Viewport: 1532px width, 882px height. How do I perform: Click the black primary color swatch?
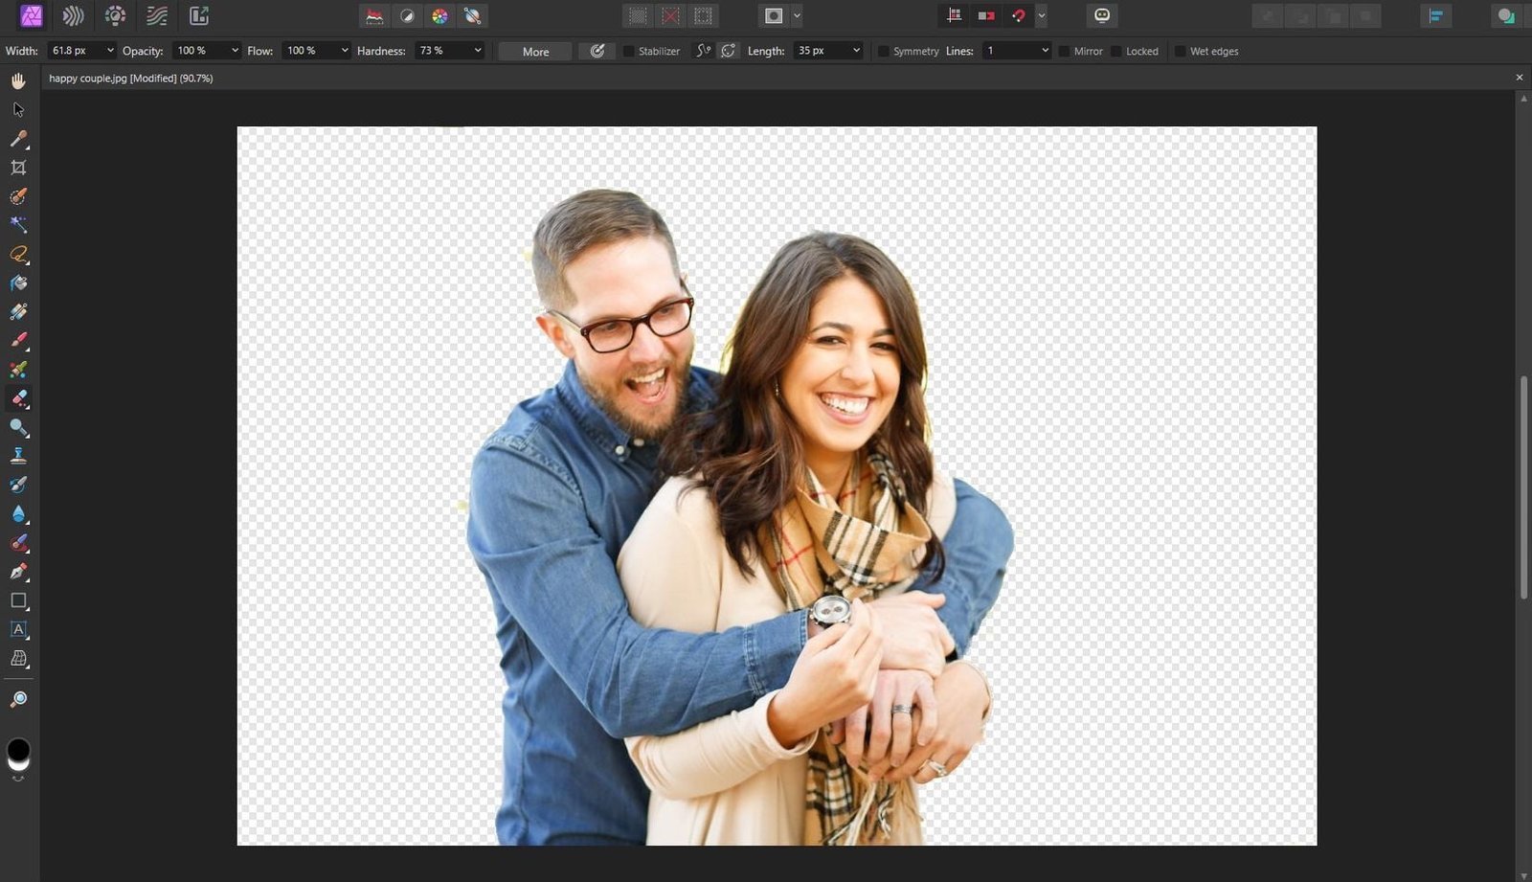coord(18,748)
